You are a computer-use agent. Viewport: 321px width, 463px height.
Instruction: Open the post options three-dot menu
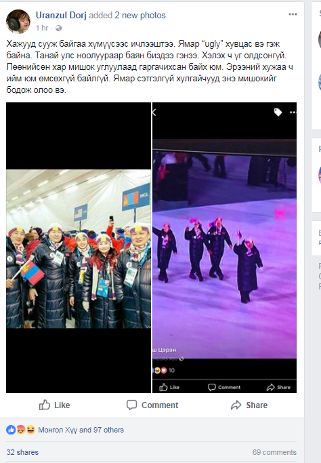coord(293,14)
